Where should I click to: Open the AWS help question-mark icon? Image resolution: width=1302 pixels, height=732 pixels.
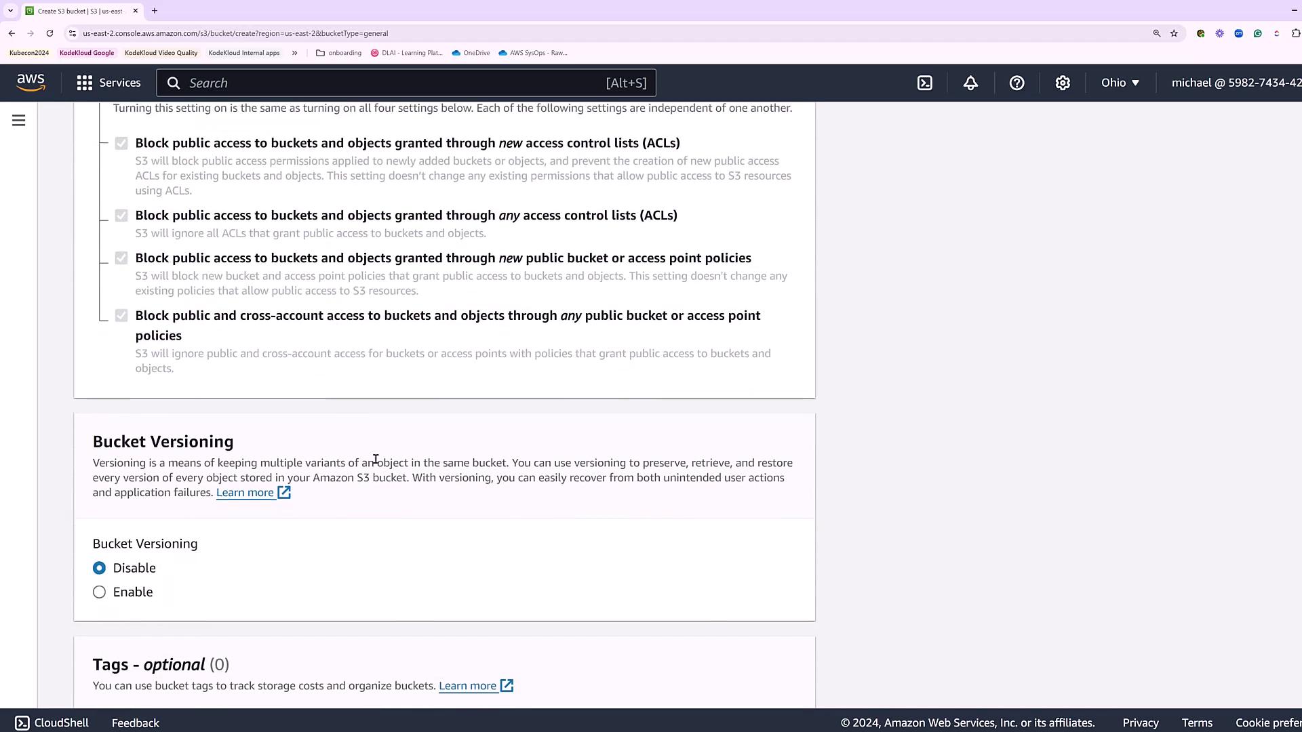[1017, 83]
